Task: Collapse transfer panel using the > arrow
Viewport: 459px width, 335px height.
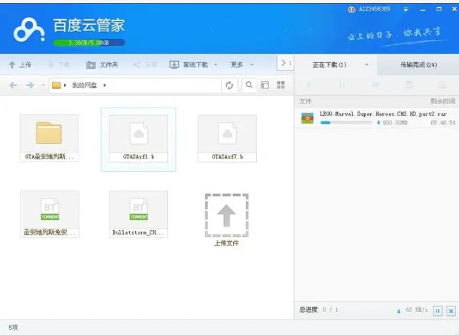Action: click(x=284, y=64)
